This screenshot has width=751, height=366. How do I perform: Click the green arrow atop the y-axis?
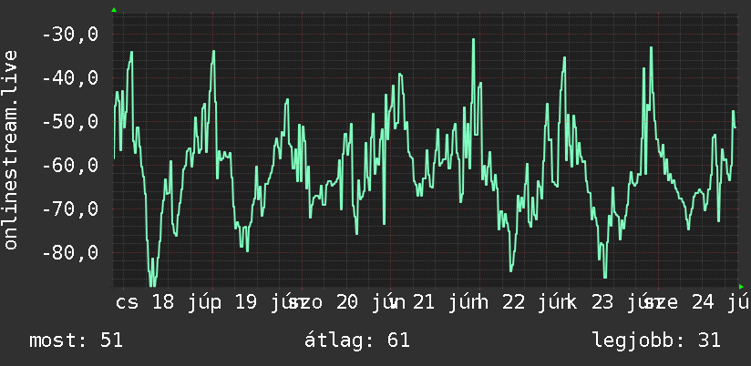tap(114, 10)
